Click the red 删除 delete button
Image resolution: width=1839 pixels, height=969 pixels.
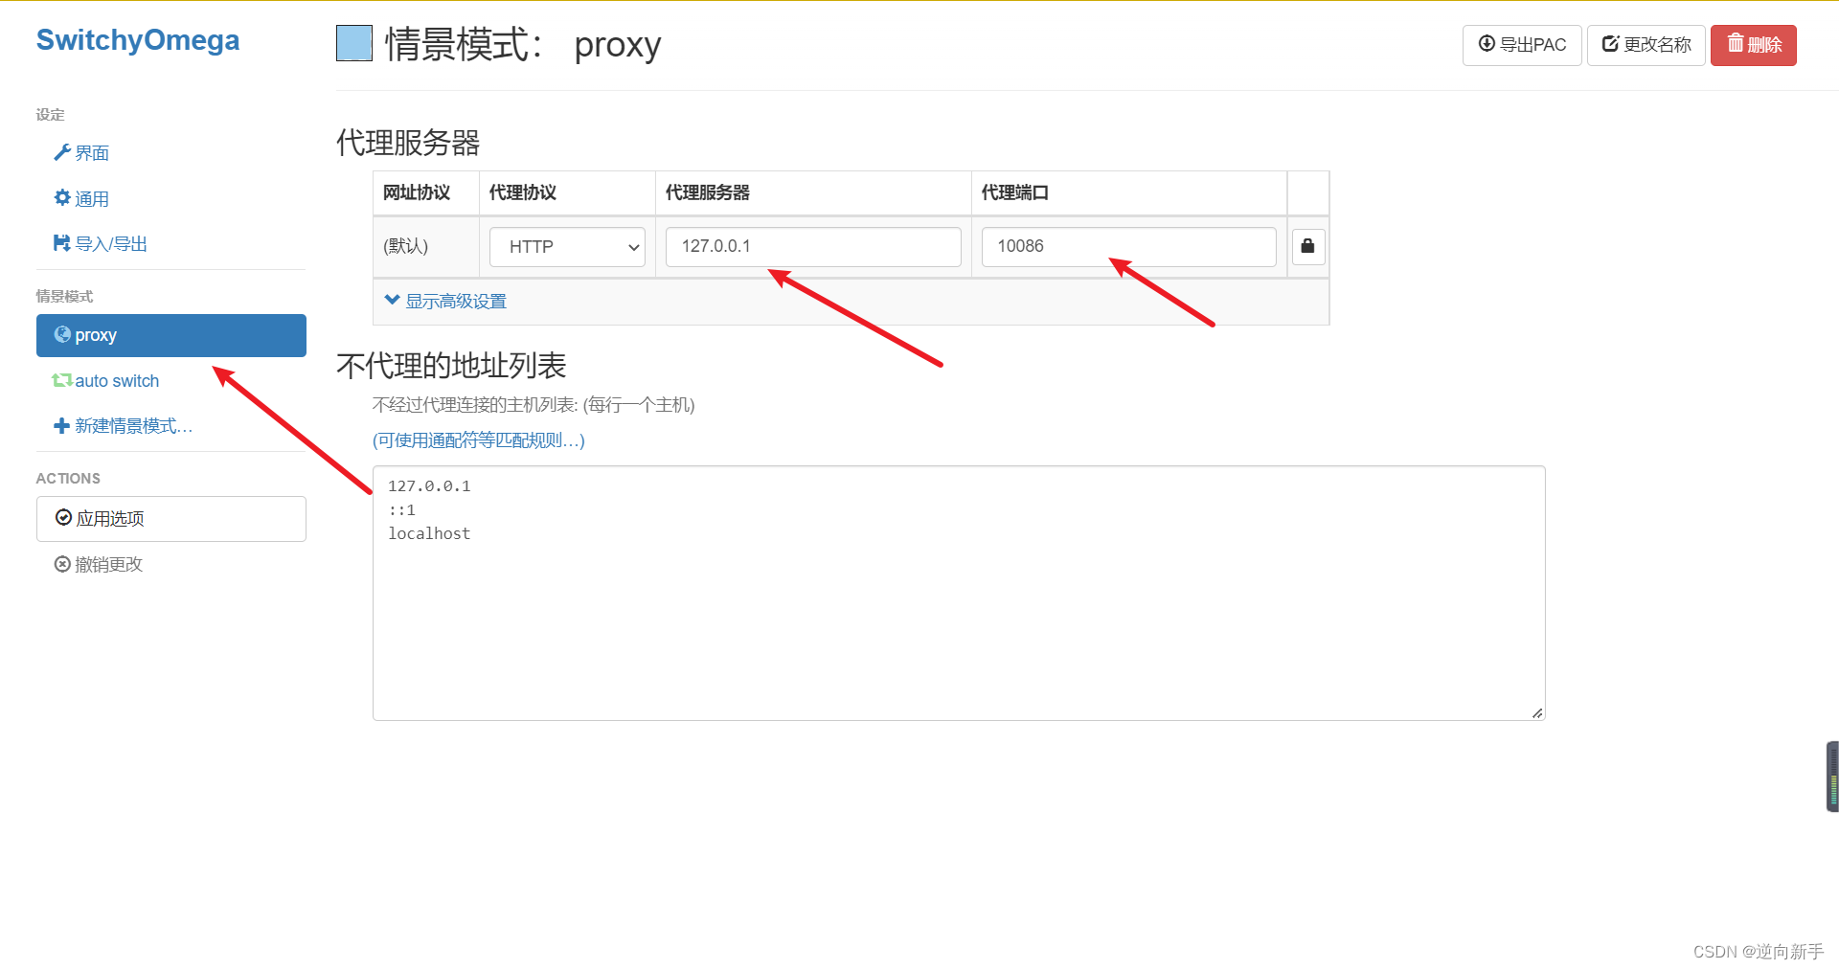(1754, 45)
